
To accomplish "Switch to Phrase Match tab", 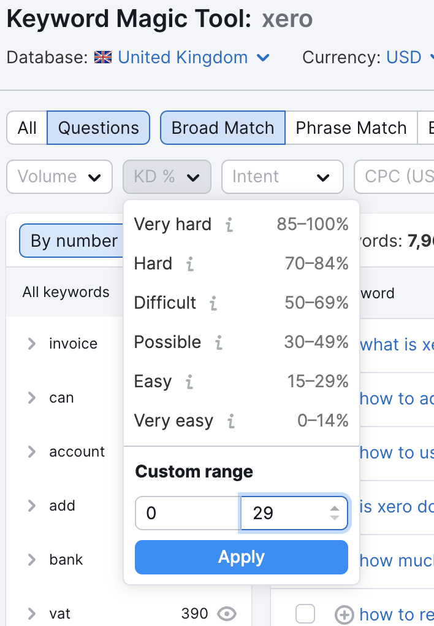I will point(351,128).
